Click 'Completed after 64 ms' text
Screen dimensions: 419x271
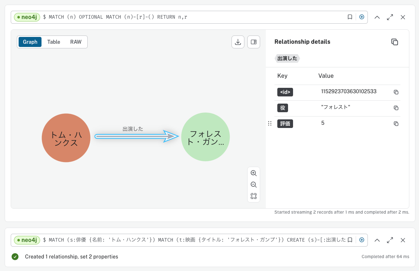385,257
